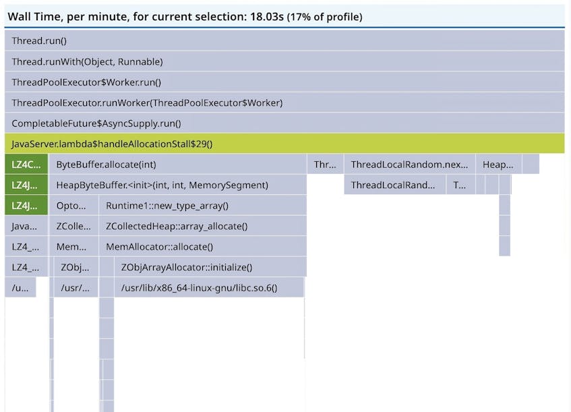Click the truncated Thr... frame
The height and width of the screenshot is (412, 571).
[324, 164]
